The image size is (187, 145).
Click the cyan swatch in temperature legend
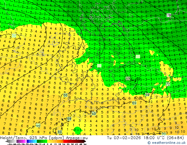pyautogui.click(x=36, y=141)
